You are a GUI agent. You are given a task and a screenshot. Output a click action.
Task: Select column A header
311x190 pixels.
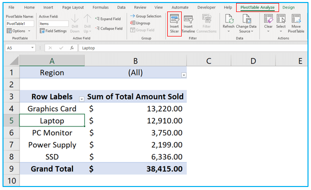pyautogui.click(x=52, y=60)
